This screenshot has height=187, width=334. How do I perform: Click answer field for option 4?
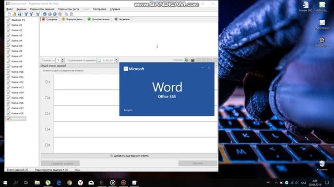pos(136,129)
